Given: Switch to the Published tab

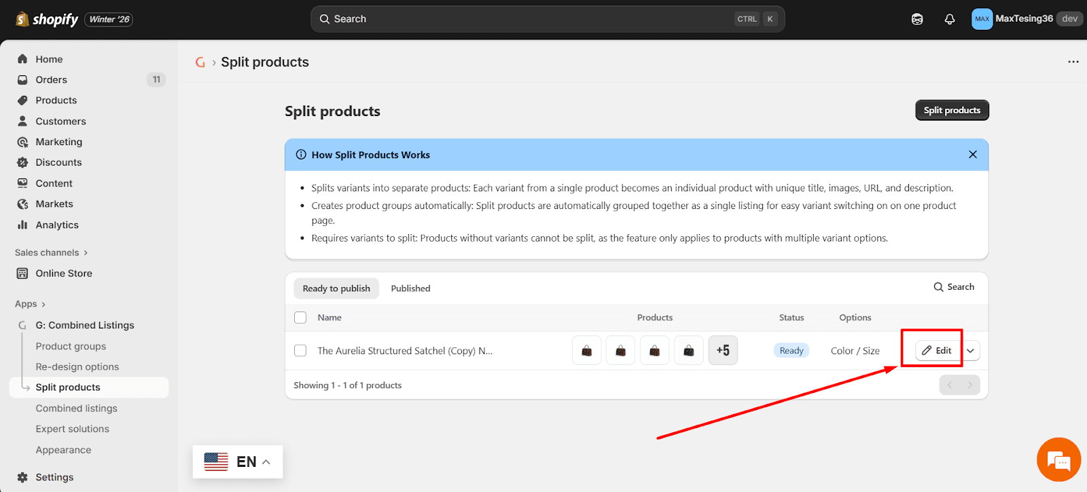Looking at the screenshot, I should coord(410,288).
